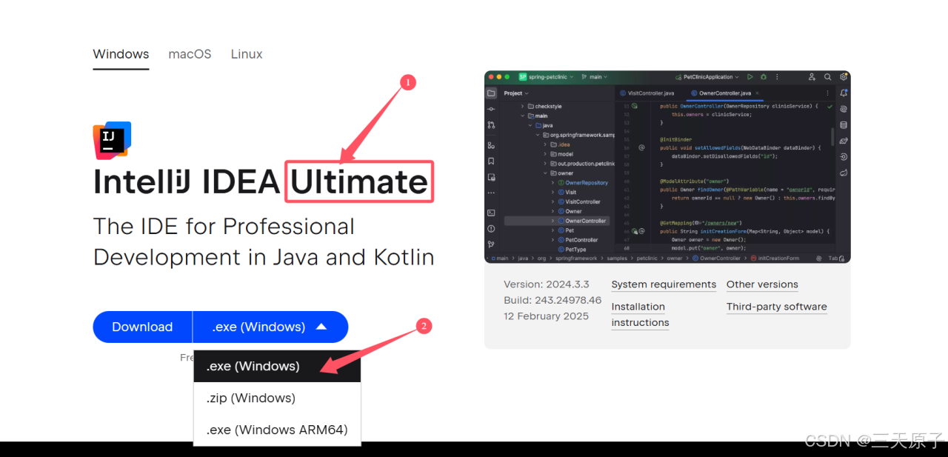
Task: Expand the checkstyle folder in project tree
Action: point(522,107)
